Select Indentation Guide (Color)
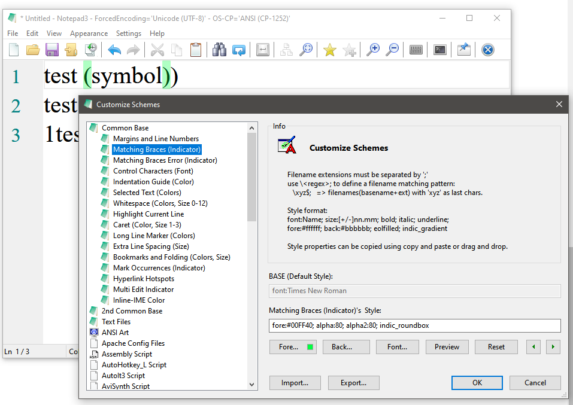573x405 pixels. (153, 182)
